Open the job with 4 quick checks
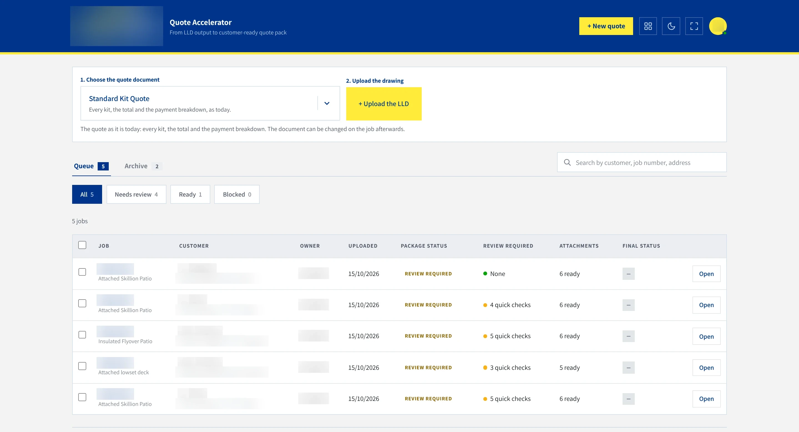Viewport: 799px width, 432px height. point(706,305)
